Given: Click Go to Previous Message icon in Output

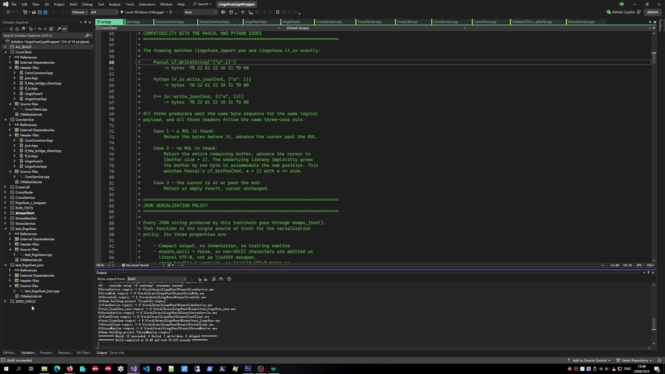Looking at the screenshot, I should coord(199,279).
